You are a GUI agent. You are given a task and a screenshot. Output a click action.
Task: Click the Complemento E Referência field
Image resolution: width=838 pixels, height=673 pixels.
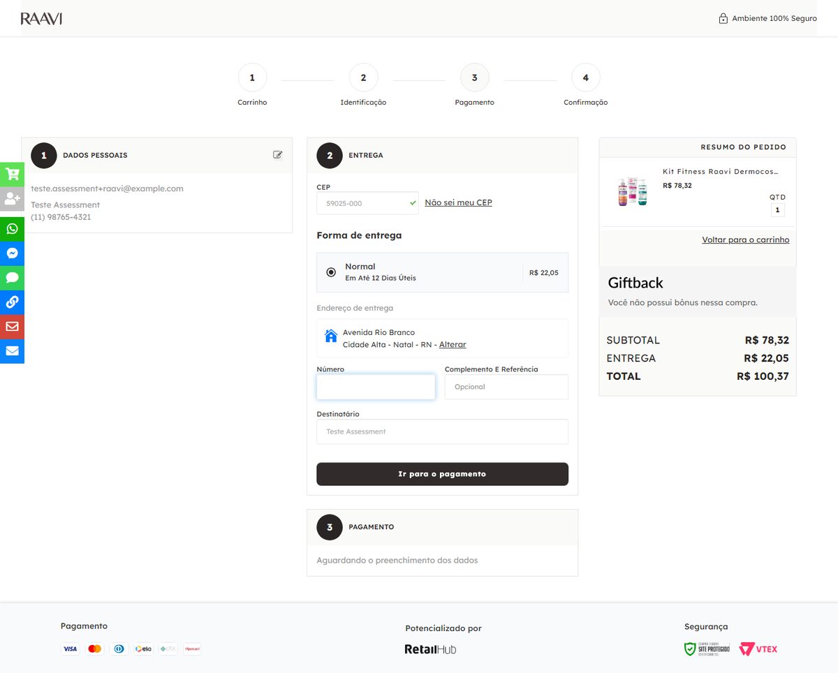506,387
